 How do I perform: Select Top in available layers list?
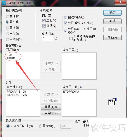9,54
